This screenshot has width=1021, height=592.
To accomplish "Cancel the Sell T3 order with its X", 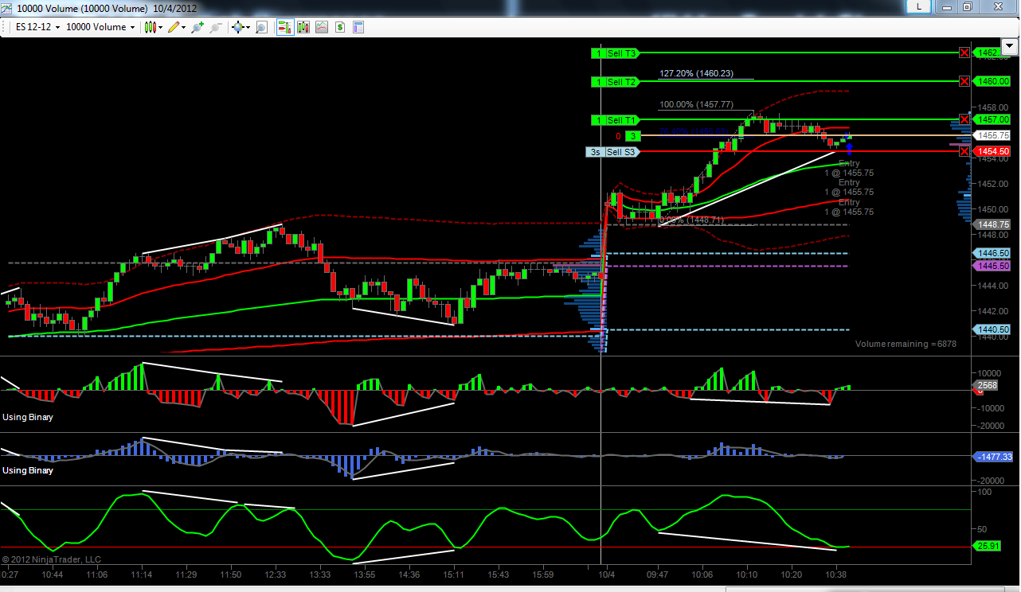I will 964,53.
